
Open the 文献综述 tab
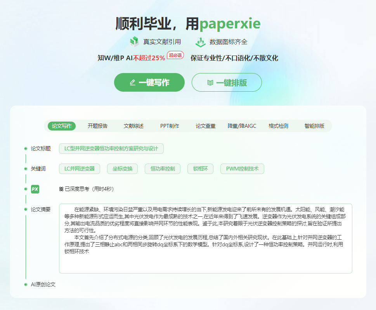tap(133, 126)
